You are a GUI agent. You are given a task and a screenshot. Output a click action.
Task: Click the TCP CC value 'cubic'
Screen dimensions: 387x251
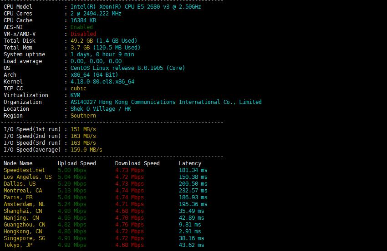point(78,89)
